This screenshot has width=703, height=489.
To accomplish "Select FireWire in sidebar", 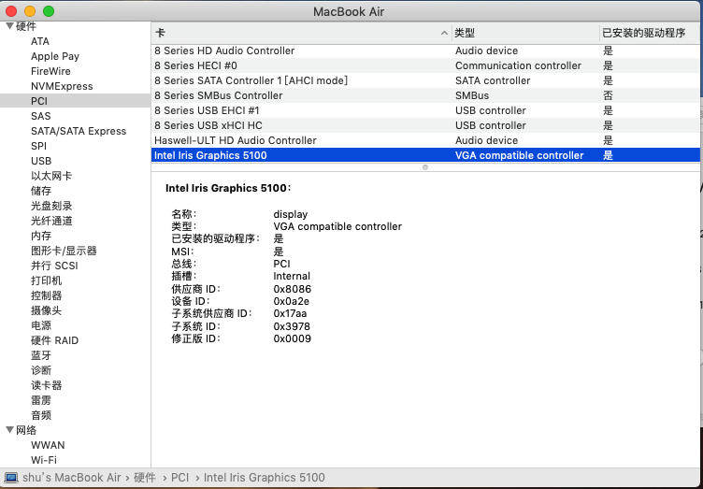I will 50,71.
